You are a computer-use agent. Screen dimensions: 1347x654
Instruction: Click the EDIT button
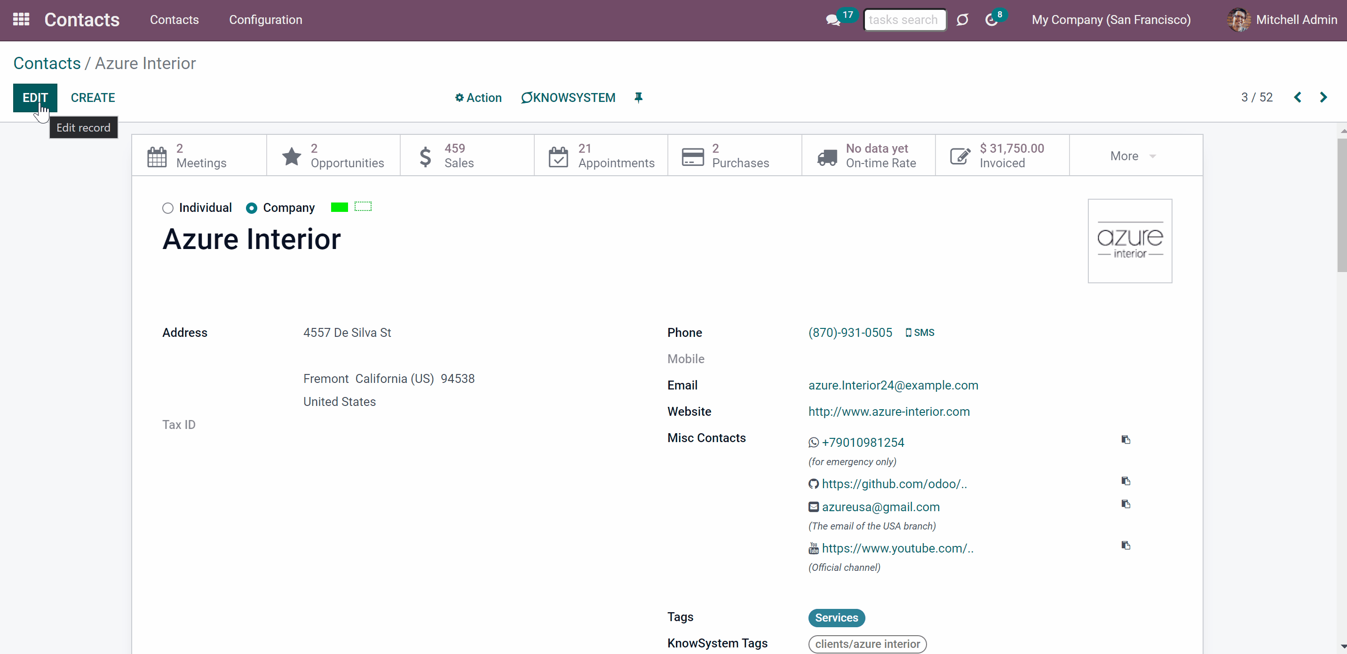coord(35,98)
